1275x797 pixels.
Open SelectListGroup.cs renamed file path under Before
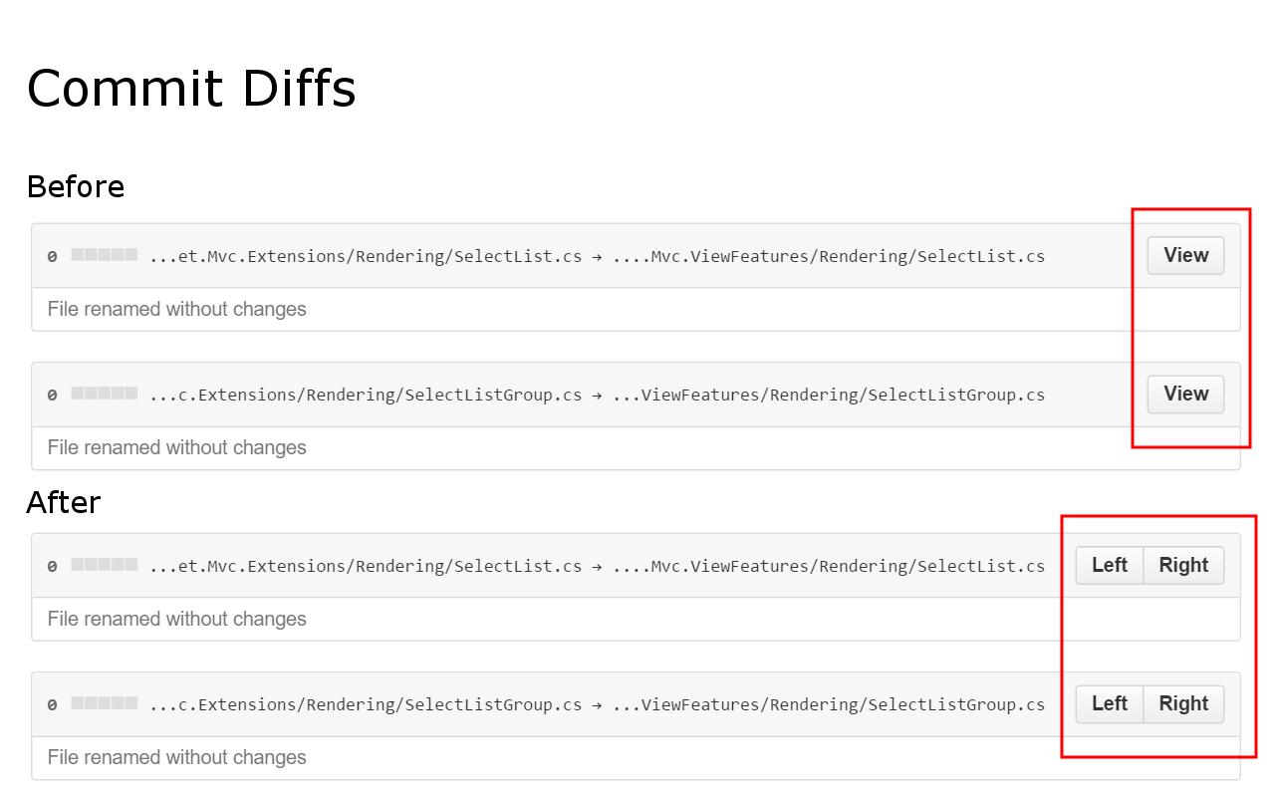pyautogui.click(x=597, y=395)
